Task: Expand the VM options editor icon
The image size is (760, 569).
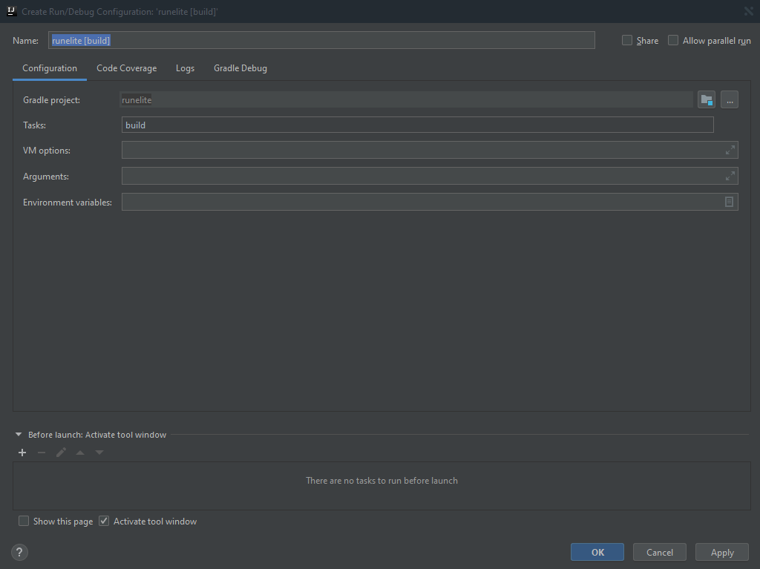Action: (729, 150)
